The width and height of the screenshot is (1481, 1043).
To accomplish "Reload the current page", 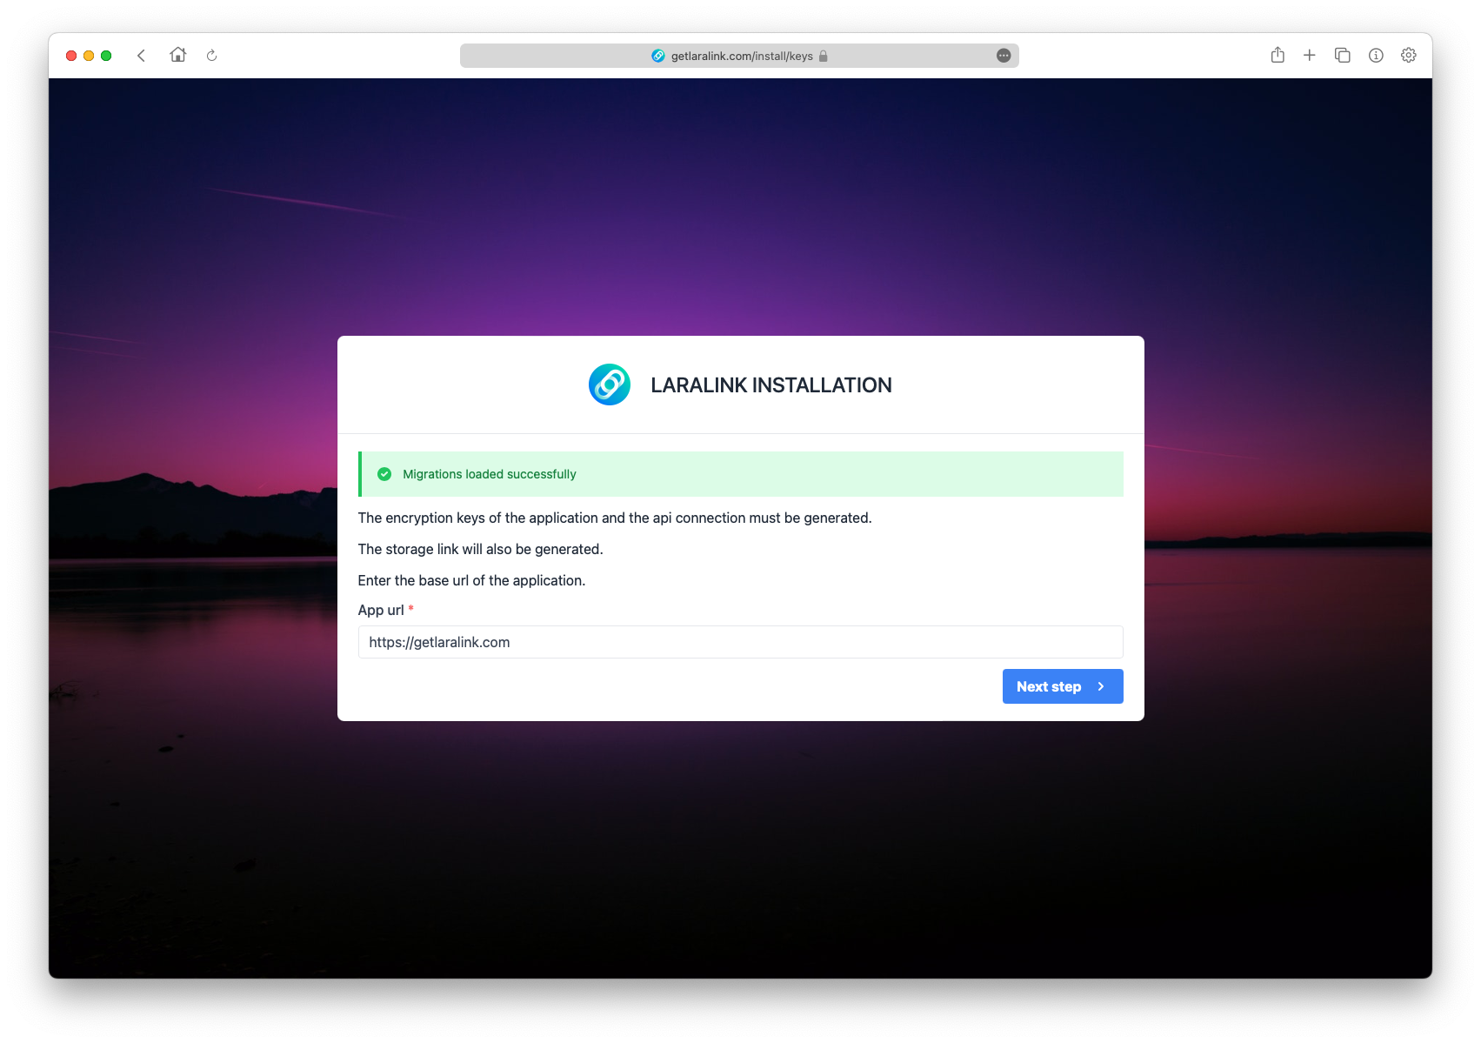I will (x=211, y=56).
